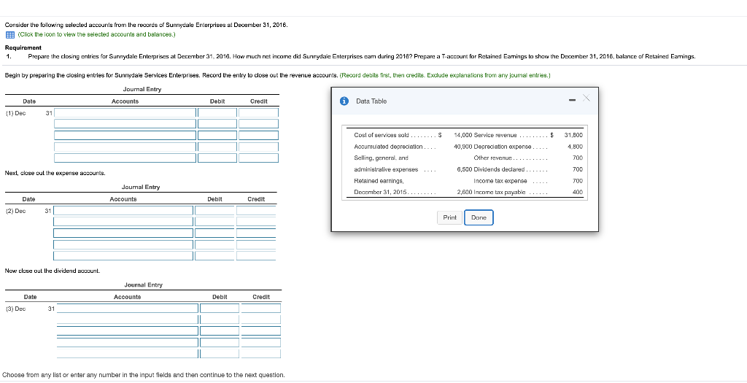The height and width of the screenshot is (383, 747).
Task: Click 'Dividends declared' in Data Table
Action: [x=499, y=169]
